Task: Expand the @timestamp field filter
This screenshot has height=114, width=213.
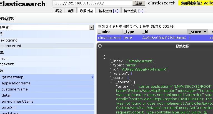Action: click(x=47, y=77)
